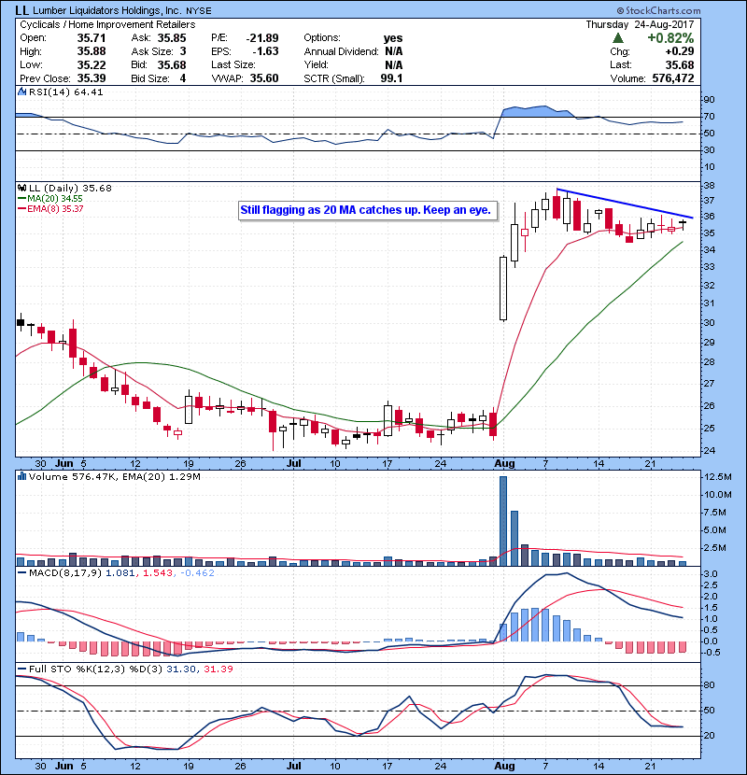Image resolution: width=747 pixels, height=775 pixels.
Task: Click the NYSE exchange label
Action: point(198,10)
